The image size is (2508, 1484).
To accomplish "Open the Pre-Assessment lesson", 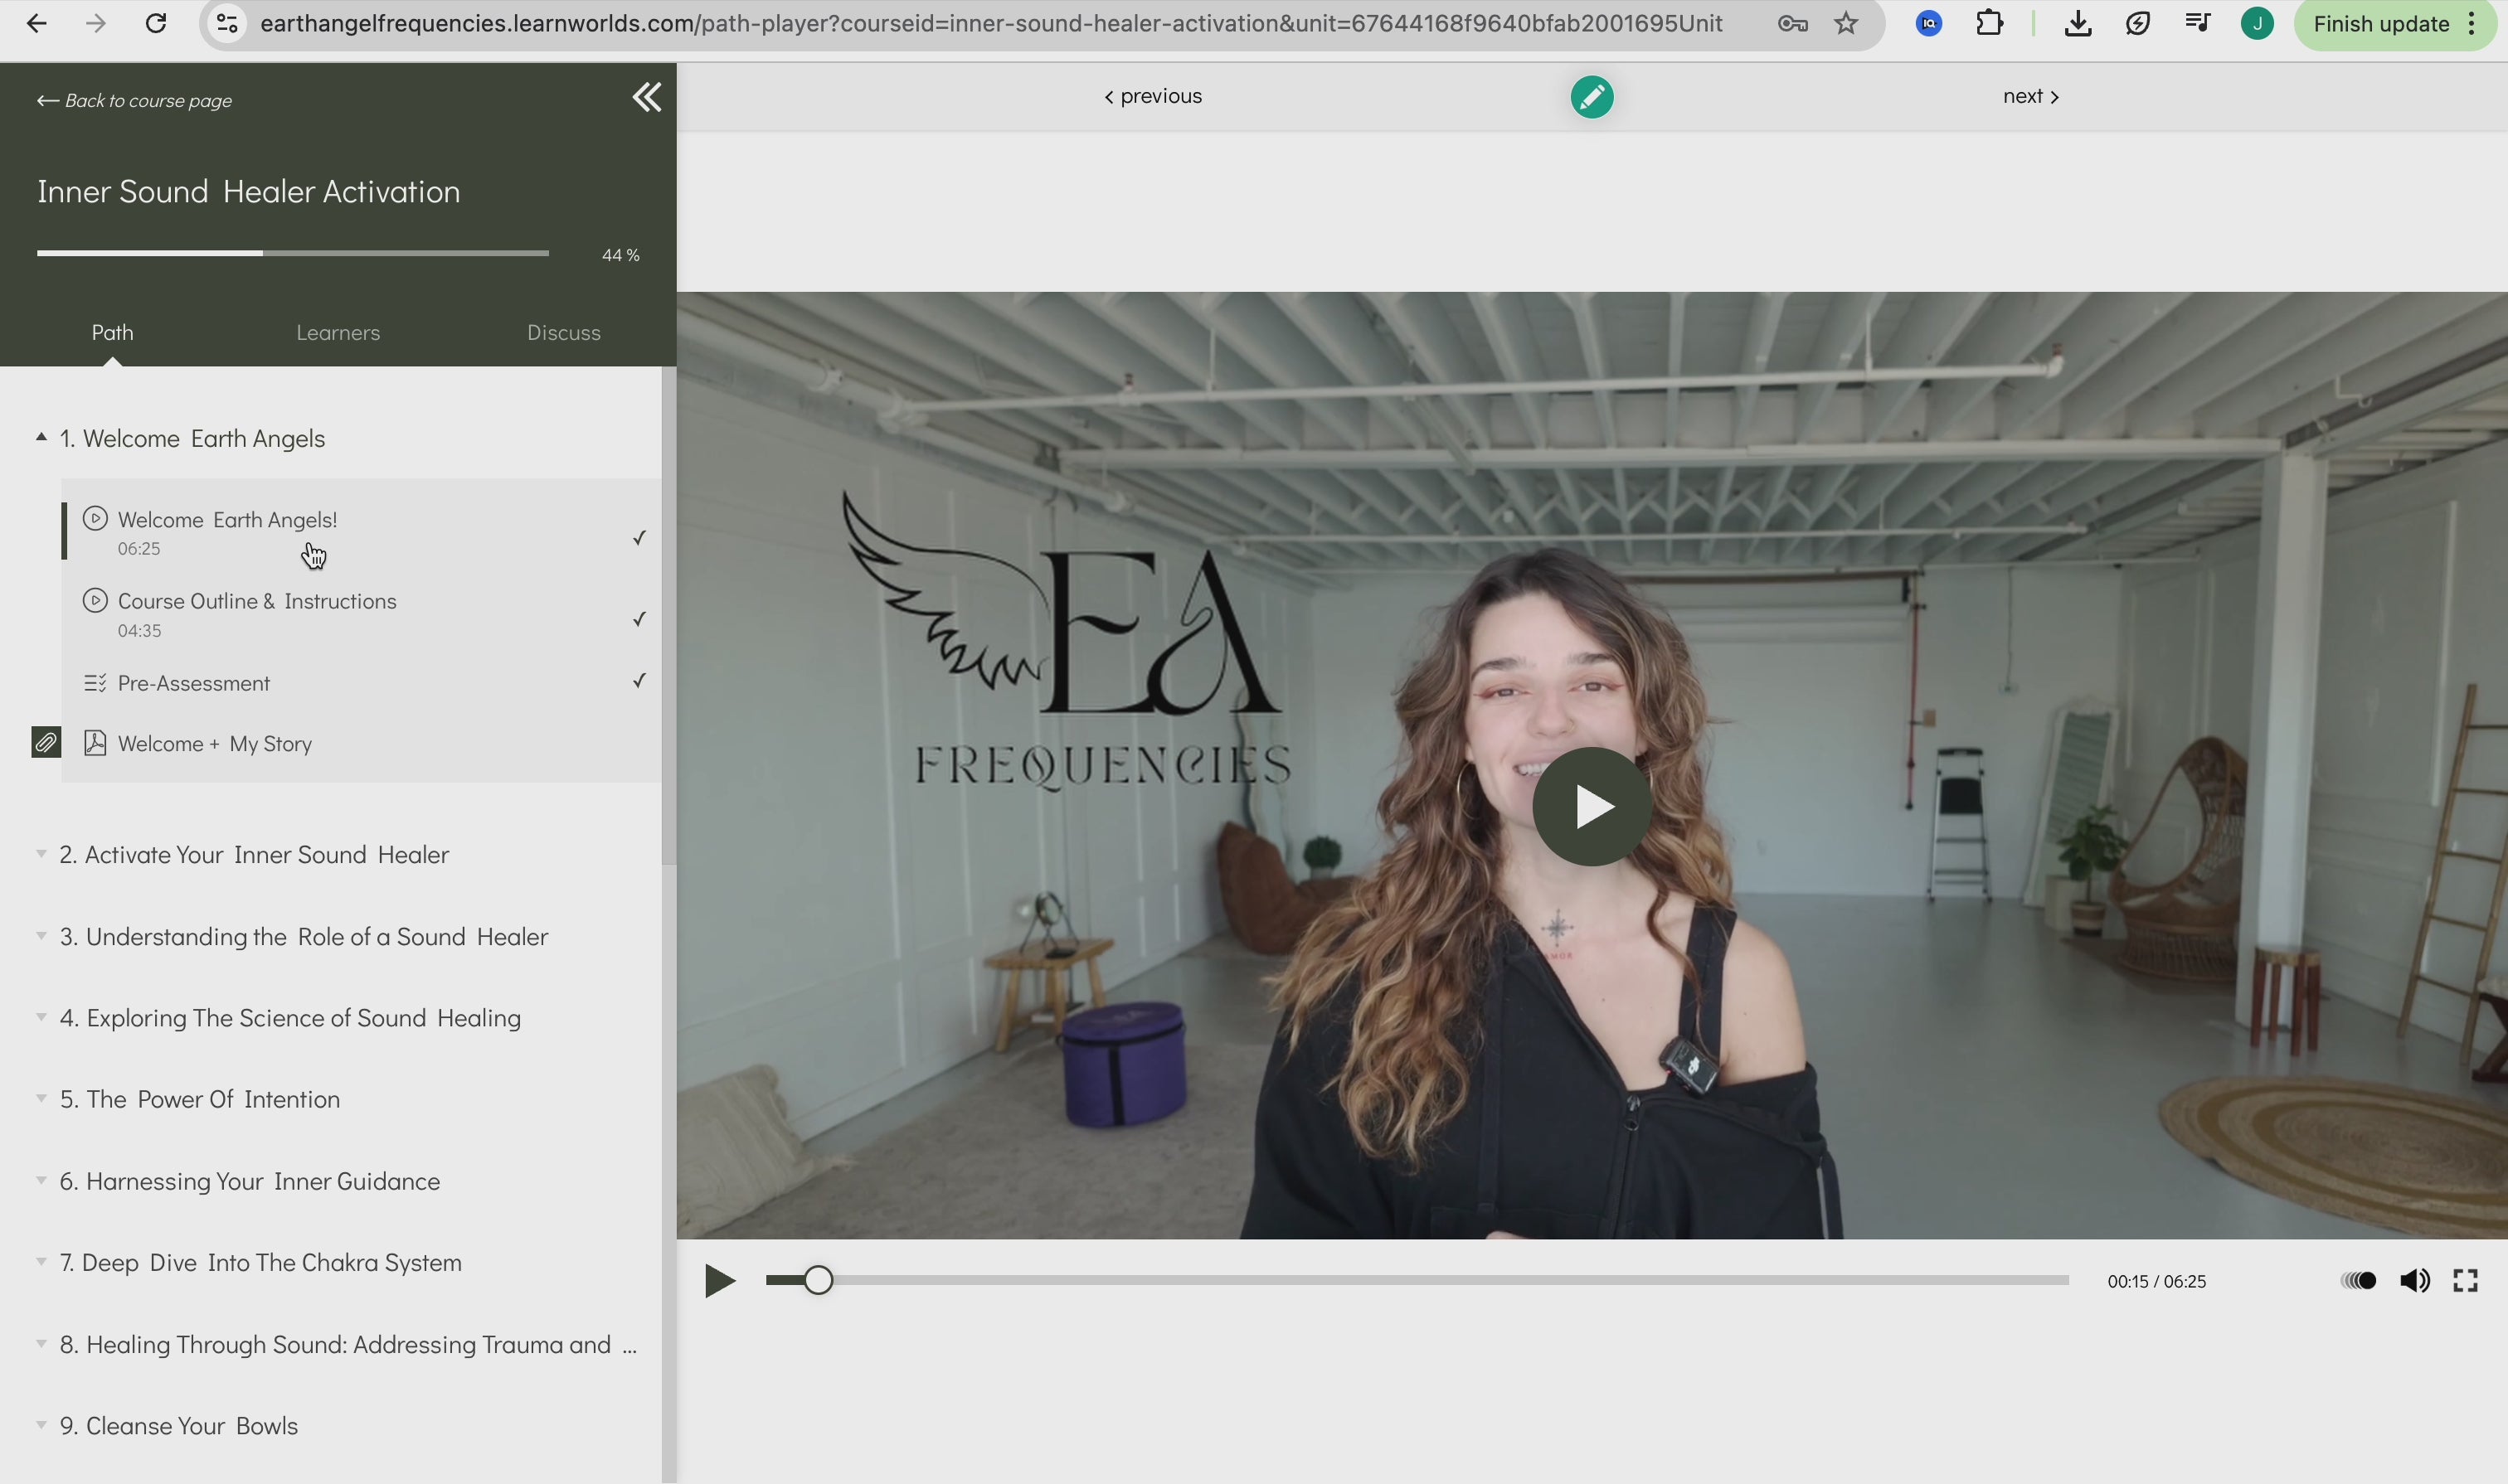I will tap(194, 683).
